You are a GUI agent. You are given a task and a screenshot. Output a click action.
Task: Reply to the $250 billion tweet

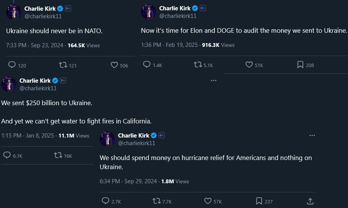click(x=7, y=155)
